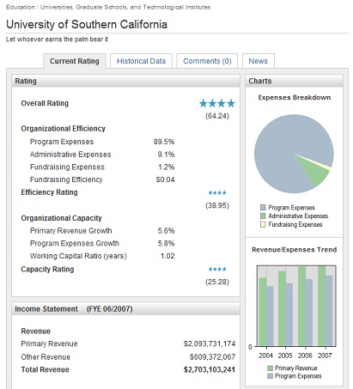This screenshot has height=389, width=353.
Task: Open the News tab
Action: click(x=259, y=61)
